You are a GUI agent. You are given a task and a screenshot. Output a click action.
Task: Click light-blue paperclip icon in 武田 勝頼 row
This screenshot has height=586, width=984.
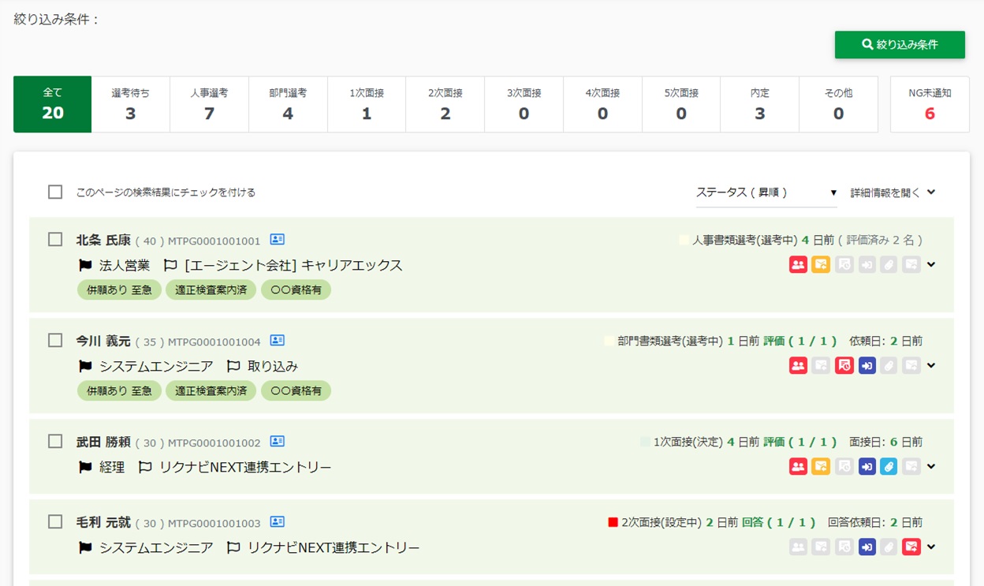tap(889, 467)
